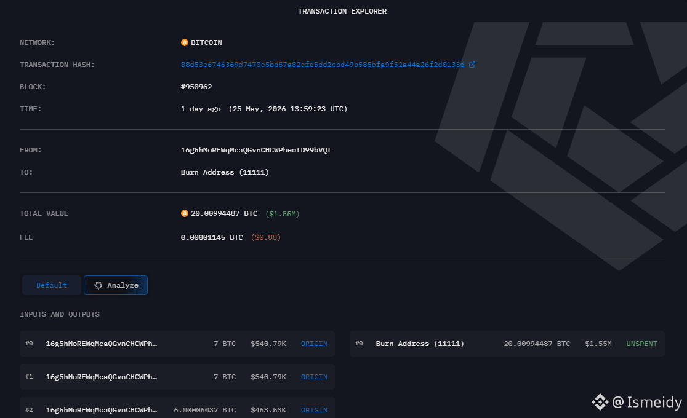The height and width of the screenshot is (418, 687).
Task: Click ORIGIN link on input #0
Action: point(314,344)
